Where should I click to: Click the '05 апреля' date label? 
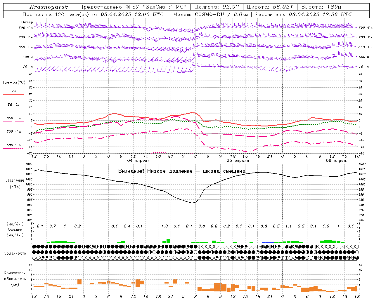(x=238, y=160)
